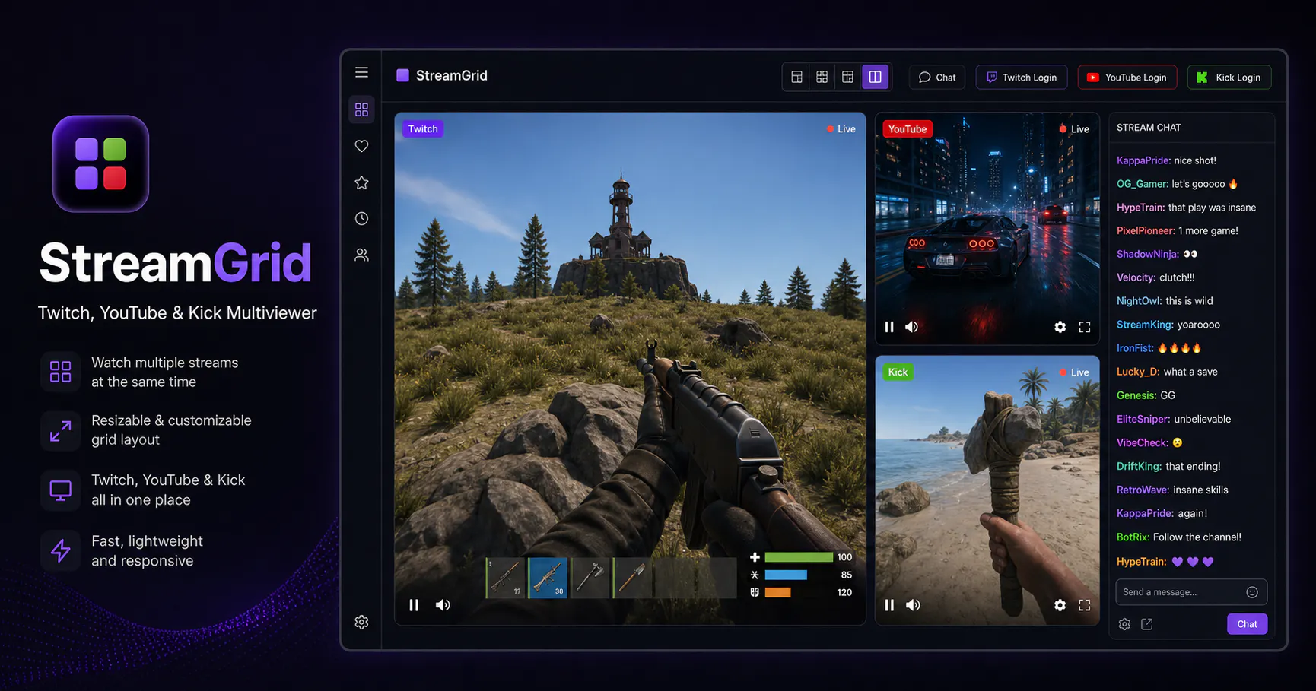Click the Twitch Login button
The width and height of the screenshot is (1316, 691).
(x=1022, y=78)
